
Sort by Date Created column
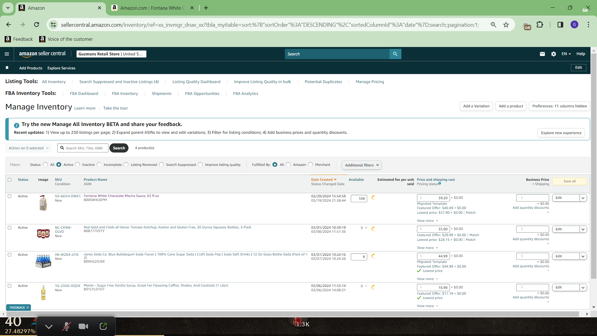click(x=324, y=180)
